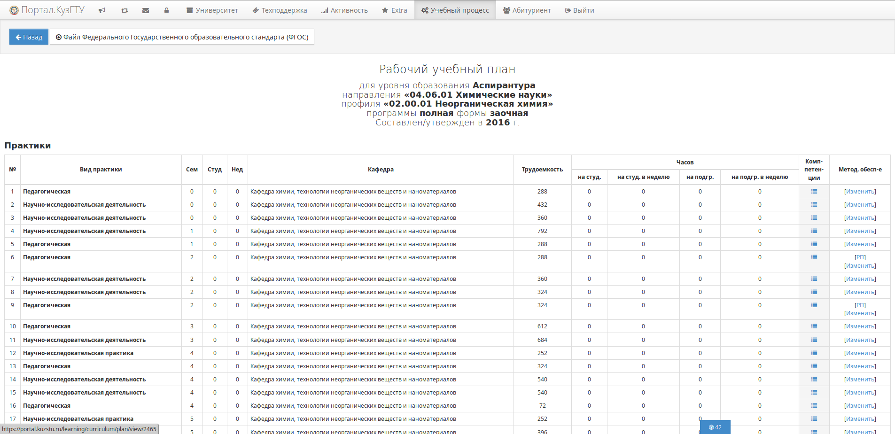Open competencies list icon for row 6
This screenshot has height=434, width=895.
[x=814, y=257]
